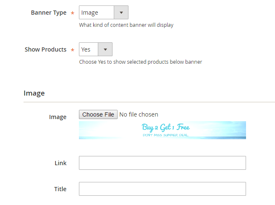Click the red asterisk next to Banner Type
Screen dimensions: 275x205
pos(73,13)
